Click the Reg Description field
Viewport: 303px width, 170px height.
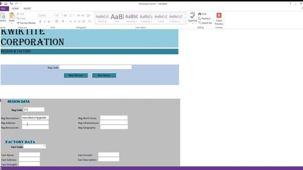(x=35, y=118)
